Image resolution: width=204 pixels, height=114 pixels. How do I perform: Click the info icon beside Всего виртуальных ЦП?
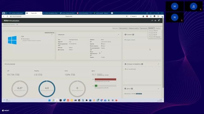(x=100, y=53)
